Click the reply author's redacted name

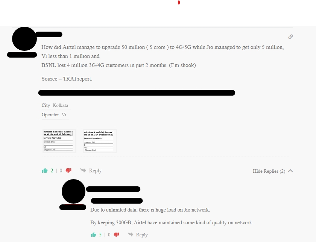113,189
